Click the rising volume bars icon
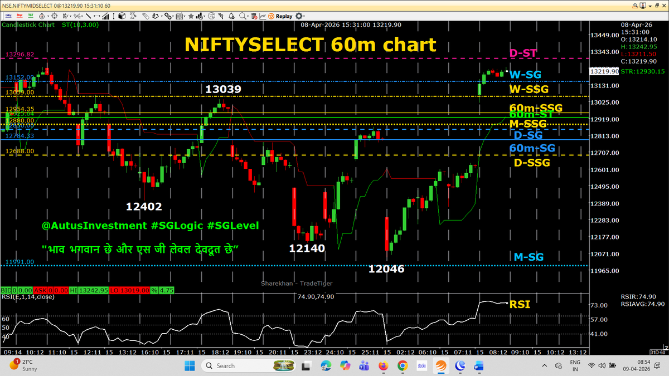This screenshot has width=669, height=376. pyautogui.click(x=105, y=16)
